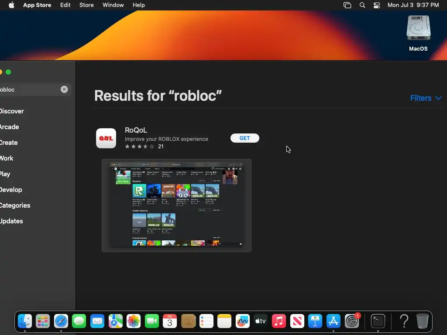Click the RoQoL star rating

coord(139,147)
